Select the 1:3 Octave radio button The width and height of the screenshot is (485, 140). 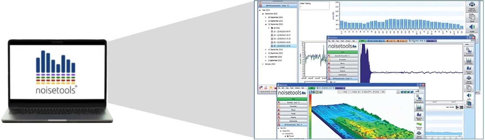(x=349, y=92)
